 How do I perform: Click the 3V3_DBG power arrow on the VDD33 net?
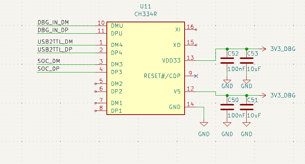(263, 49)
